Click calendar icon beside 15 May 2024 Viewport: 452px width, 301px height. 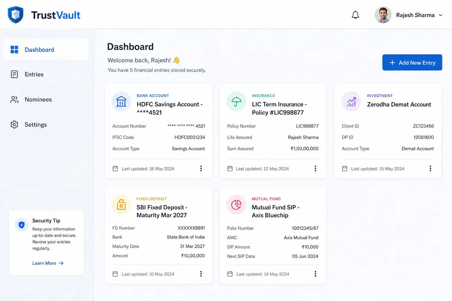345,168
